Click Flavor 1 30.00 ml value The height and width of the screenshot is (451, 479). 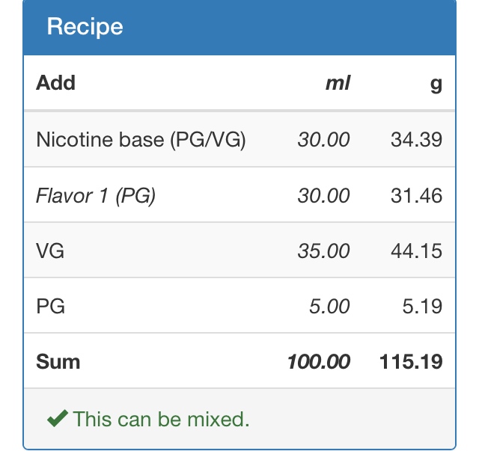tap(324, 195)
